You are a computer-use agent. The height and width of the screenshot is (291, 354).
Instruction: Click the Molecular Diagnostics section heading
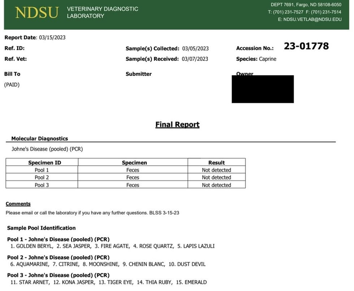click(x=39, y=139)
